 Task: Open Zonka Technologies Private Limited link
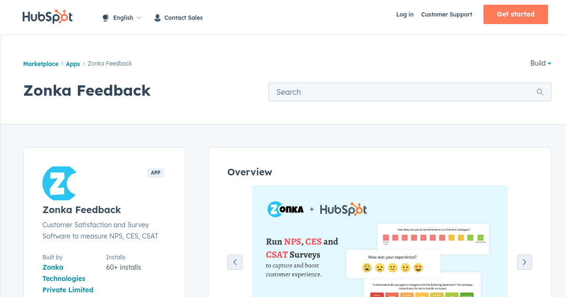pyautogui.click(x=68, y=279)
